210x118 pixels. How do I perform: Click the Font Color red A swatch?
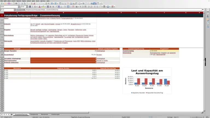pyautogui.click(x=39, y=7)
